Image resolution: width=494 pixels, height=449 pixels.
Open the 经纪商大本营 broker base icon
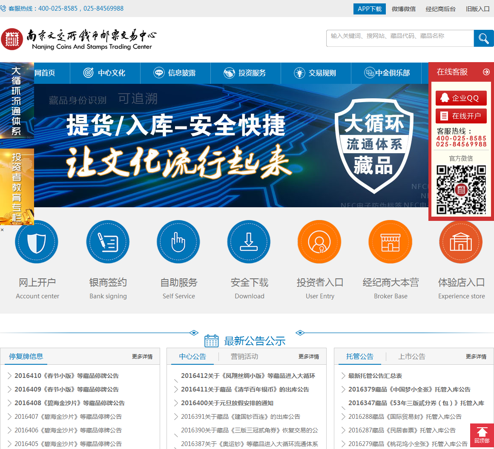[390, 242]
